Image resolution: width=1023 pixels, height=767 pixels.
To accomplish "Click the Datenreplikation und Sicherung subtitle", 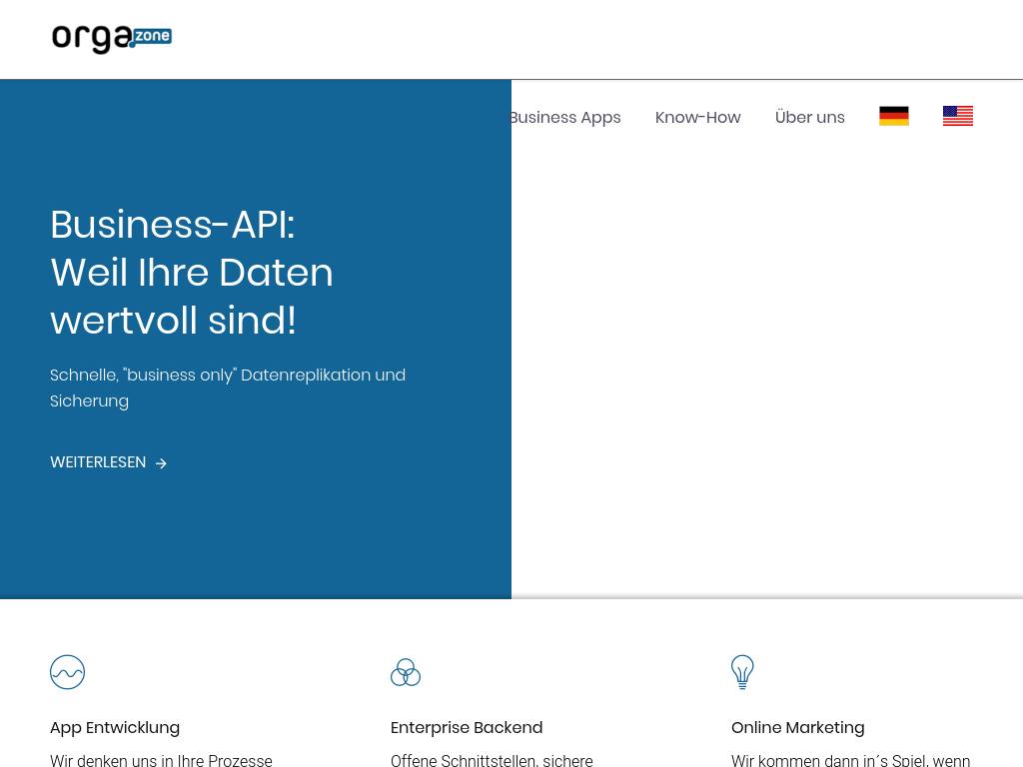I will pyautogui.click(x=228, y=387).
